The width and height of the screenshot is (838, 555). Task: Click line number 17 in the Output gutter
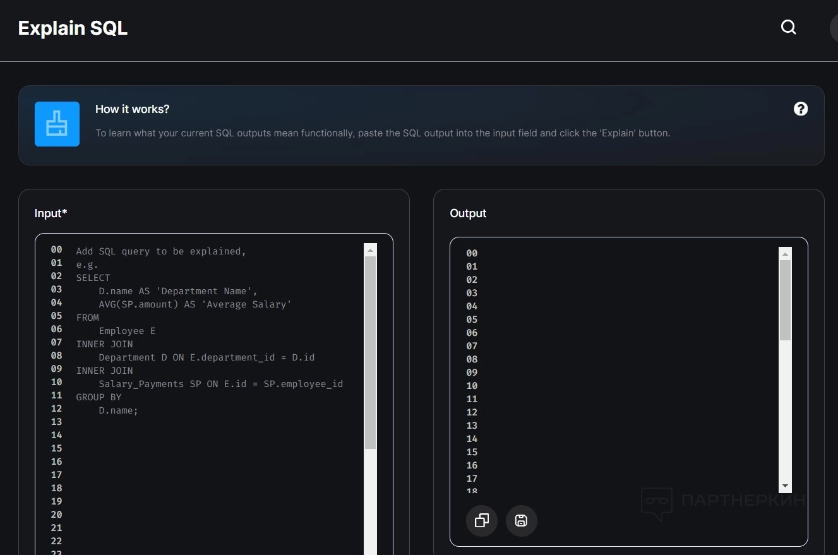click(472, 479)
